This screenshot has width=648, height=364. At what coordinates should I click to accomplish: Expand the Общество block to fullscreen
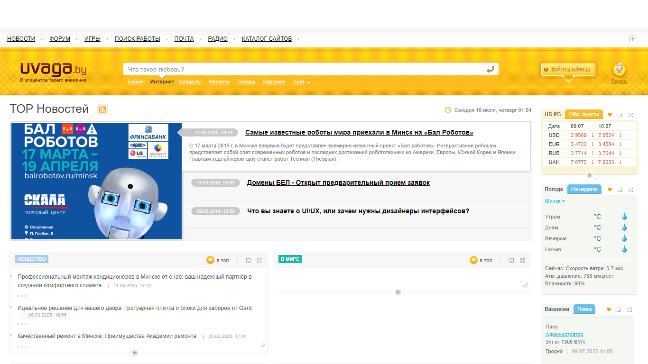coord(259,260)
